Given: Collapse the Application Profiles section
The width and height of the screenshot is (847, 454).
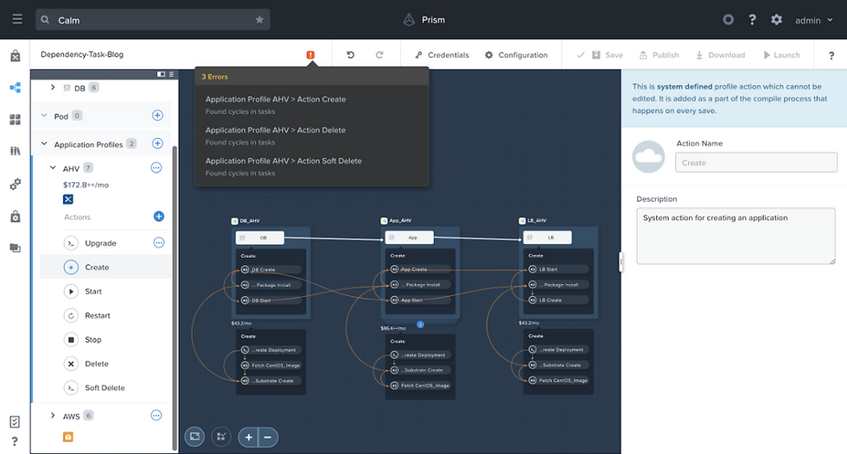Looking at the screenshot, I should 44,144.
